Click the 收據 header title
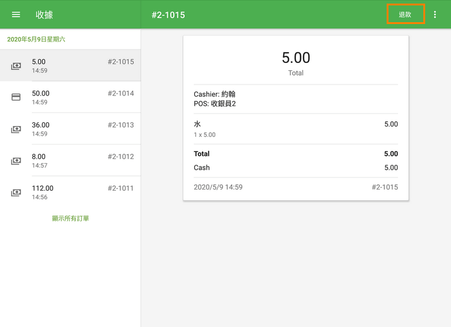The image size is (451, 327). click(44, 14)
